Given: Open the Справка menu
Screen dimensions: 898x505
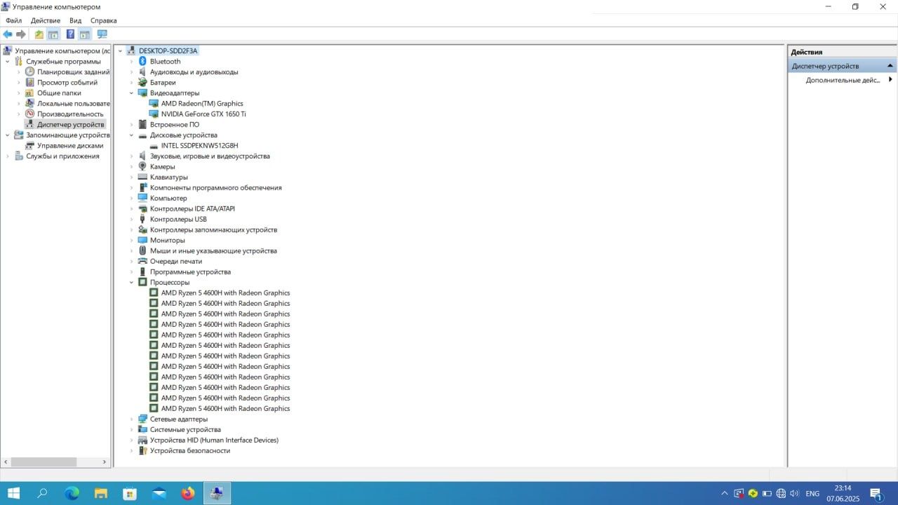Looking at the screenshot, I should pyautogui.click(x=103, y=20).
